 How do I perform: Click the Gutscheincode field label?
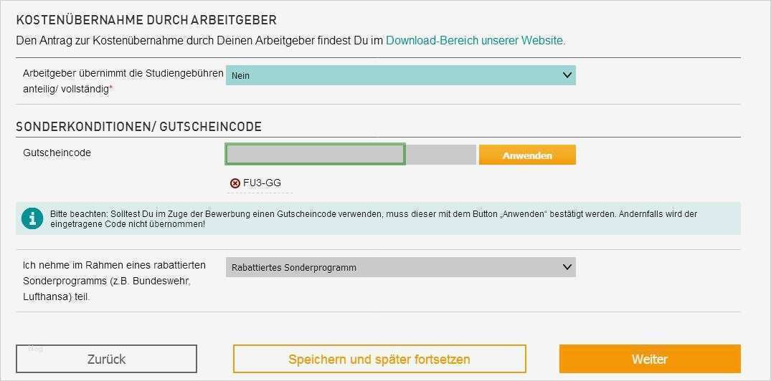[x=57, y=153]
